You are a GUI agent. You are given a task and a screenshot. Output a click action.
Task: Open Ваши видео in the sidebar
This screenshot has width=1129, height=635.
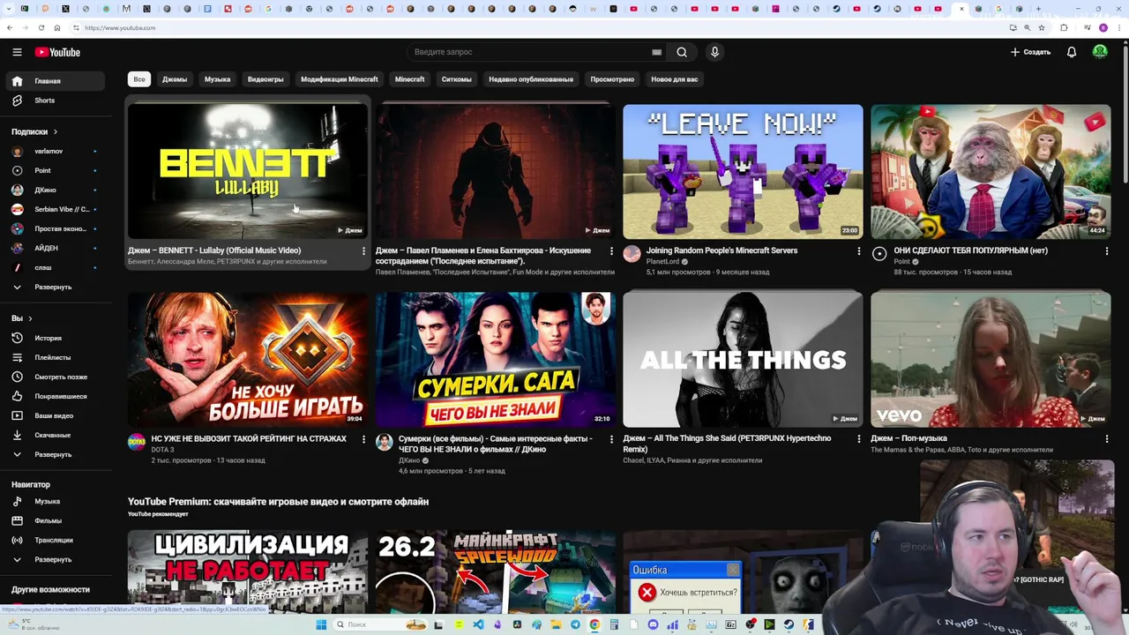tap(56, 415)
